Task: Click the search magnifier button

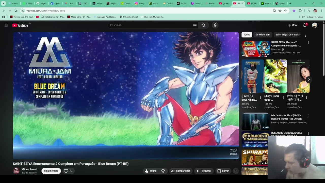Action: [x=204, y=25]
